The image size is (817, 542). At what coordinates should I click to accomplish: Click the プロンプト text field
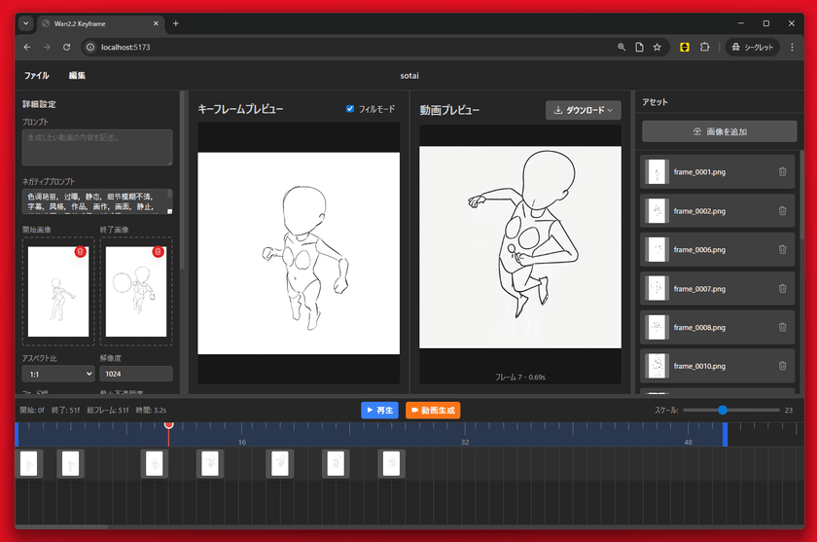[96, 147]
